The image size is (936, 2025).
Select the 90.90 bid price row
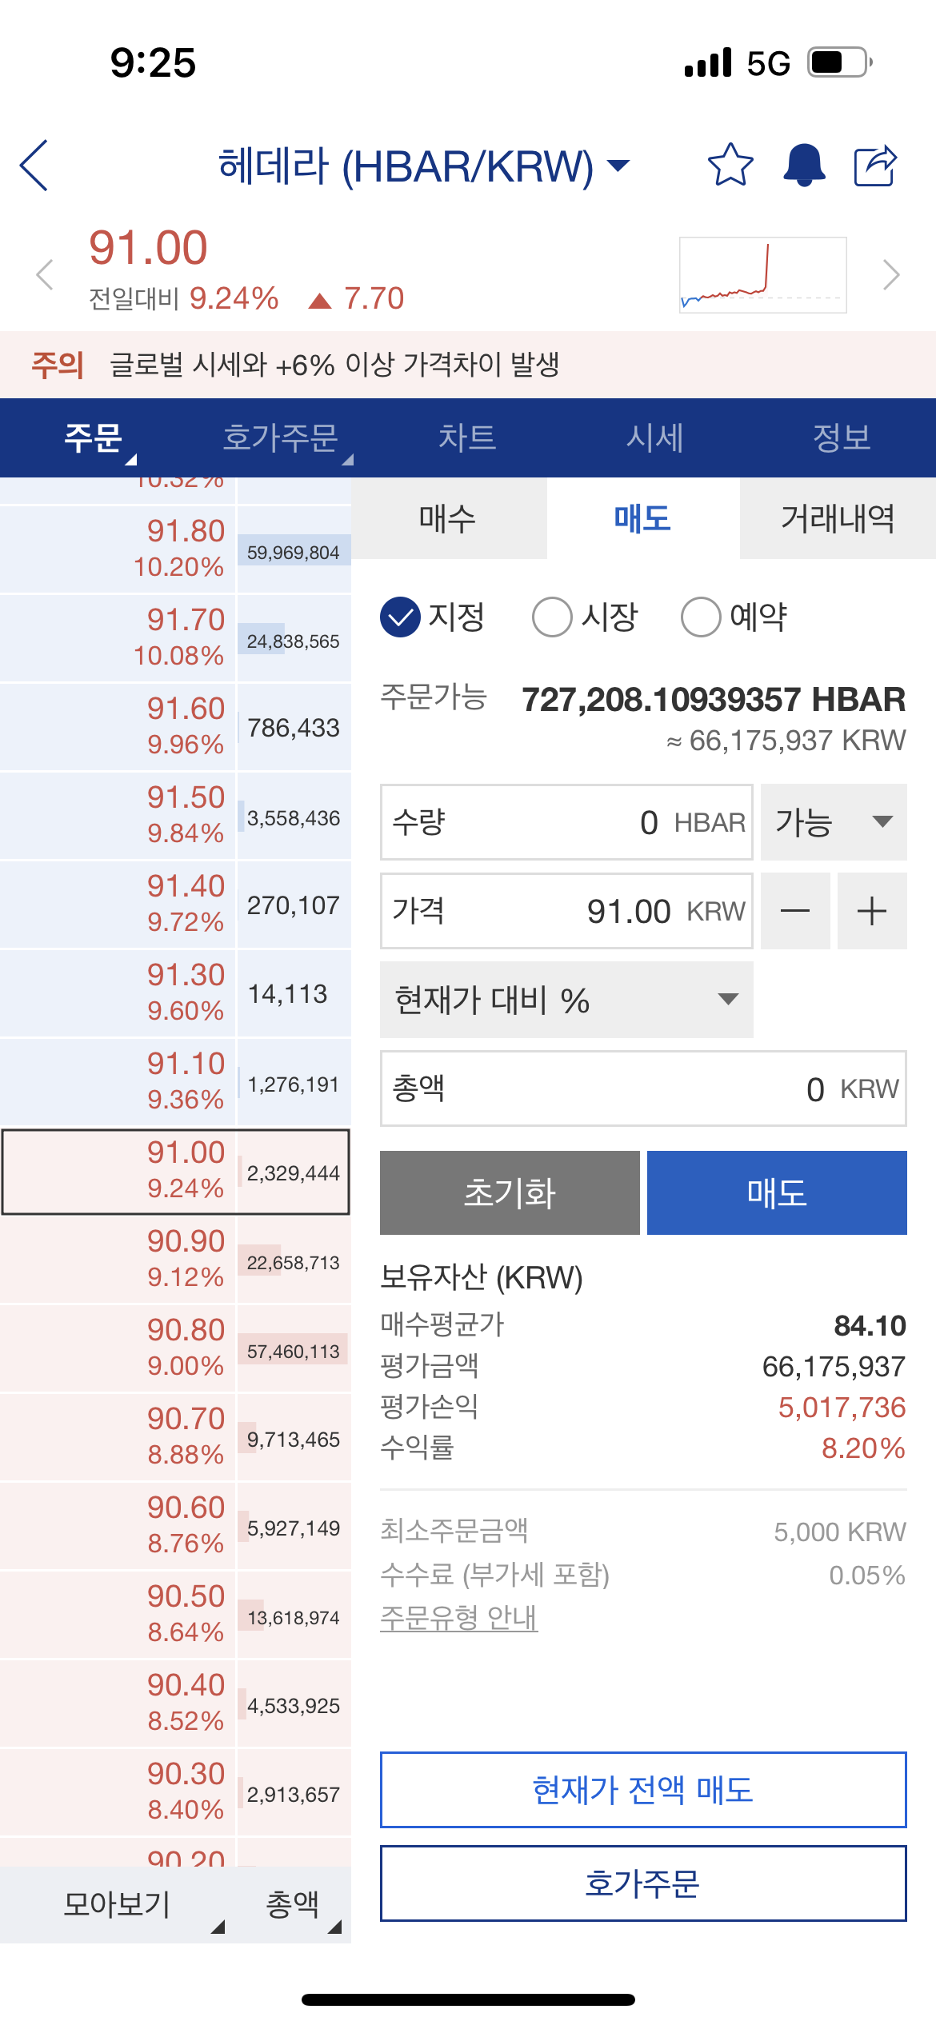click(x=175, y=1260)
